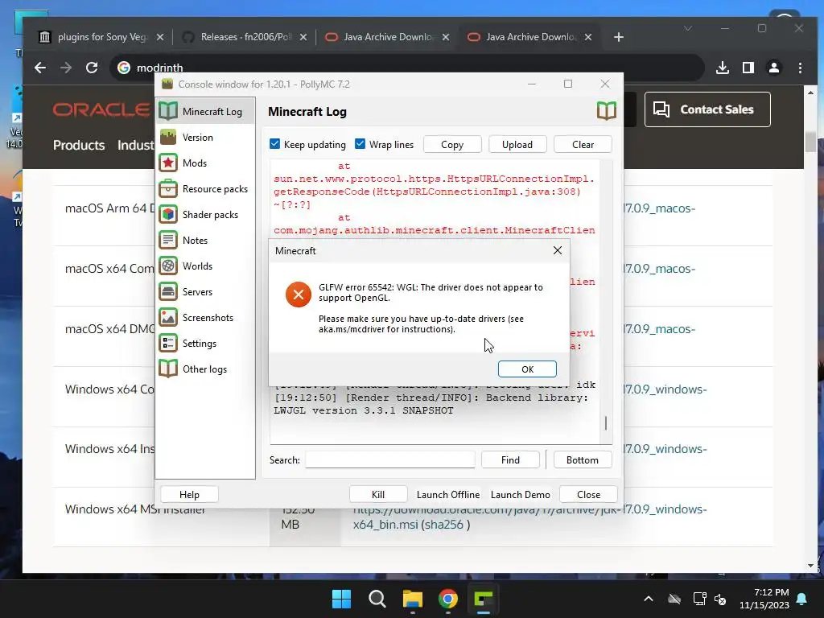Toggle the Wrap lines checkbox
This screenshot has width=824, height=618.
coord(360,144)
